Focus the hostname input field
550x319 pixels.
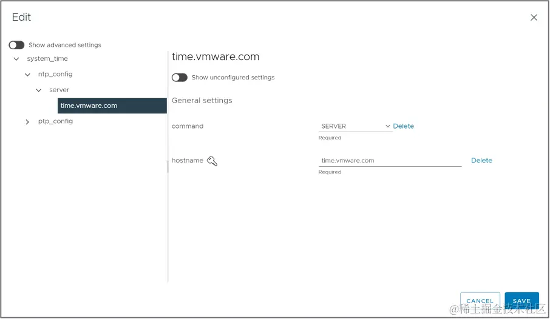(x=390, y=161)
